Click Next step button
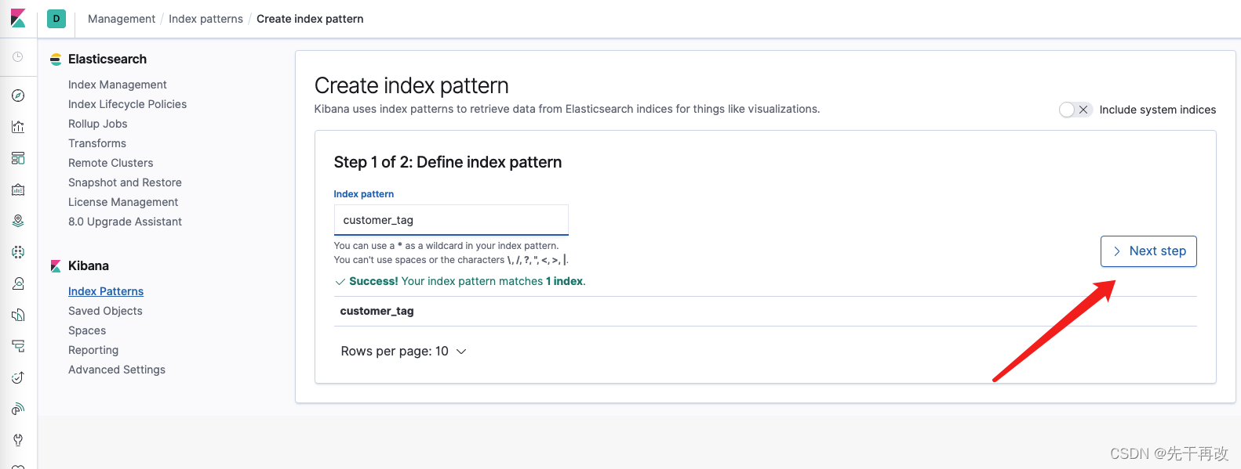Image resolution: width=1241 pixels, height=469 pixels. (1148, 251)
